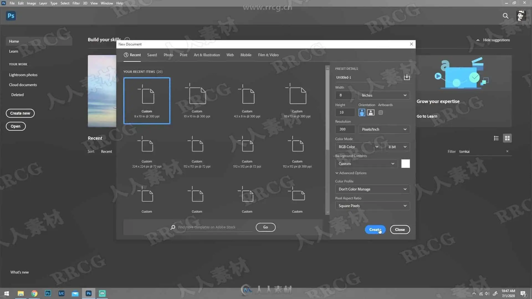Open the Inches units dropdown
The image size is (532, 299).
coord(384,95)
